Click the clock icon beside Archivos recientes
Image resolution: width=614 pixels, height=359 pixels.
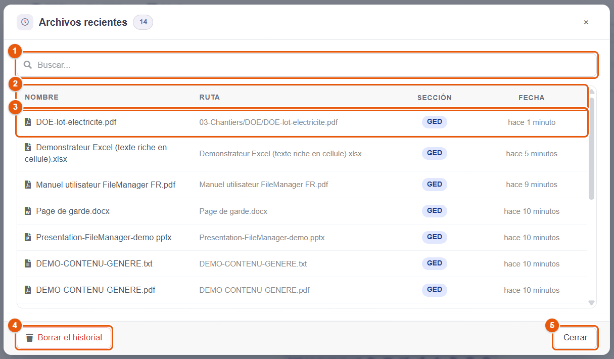coord(25,22)
